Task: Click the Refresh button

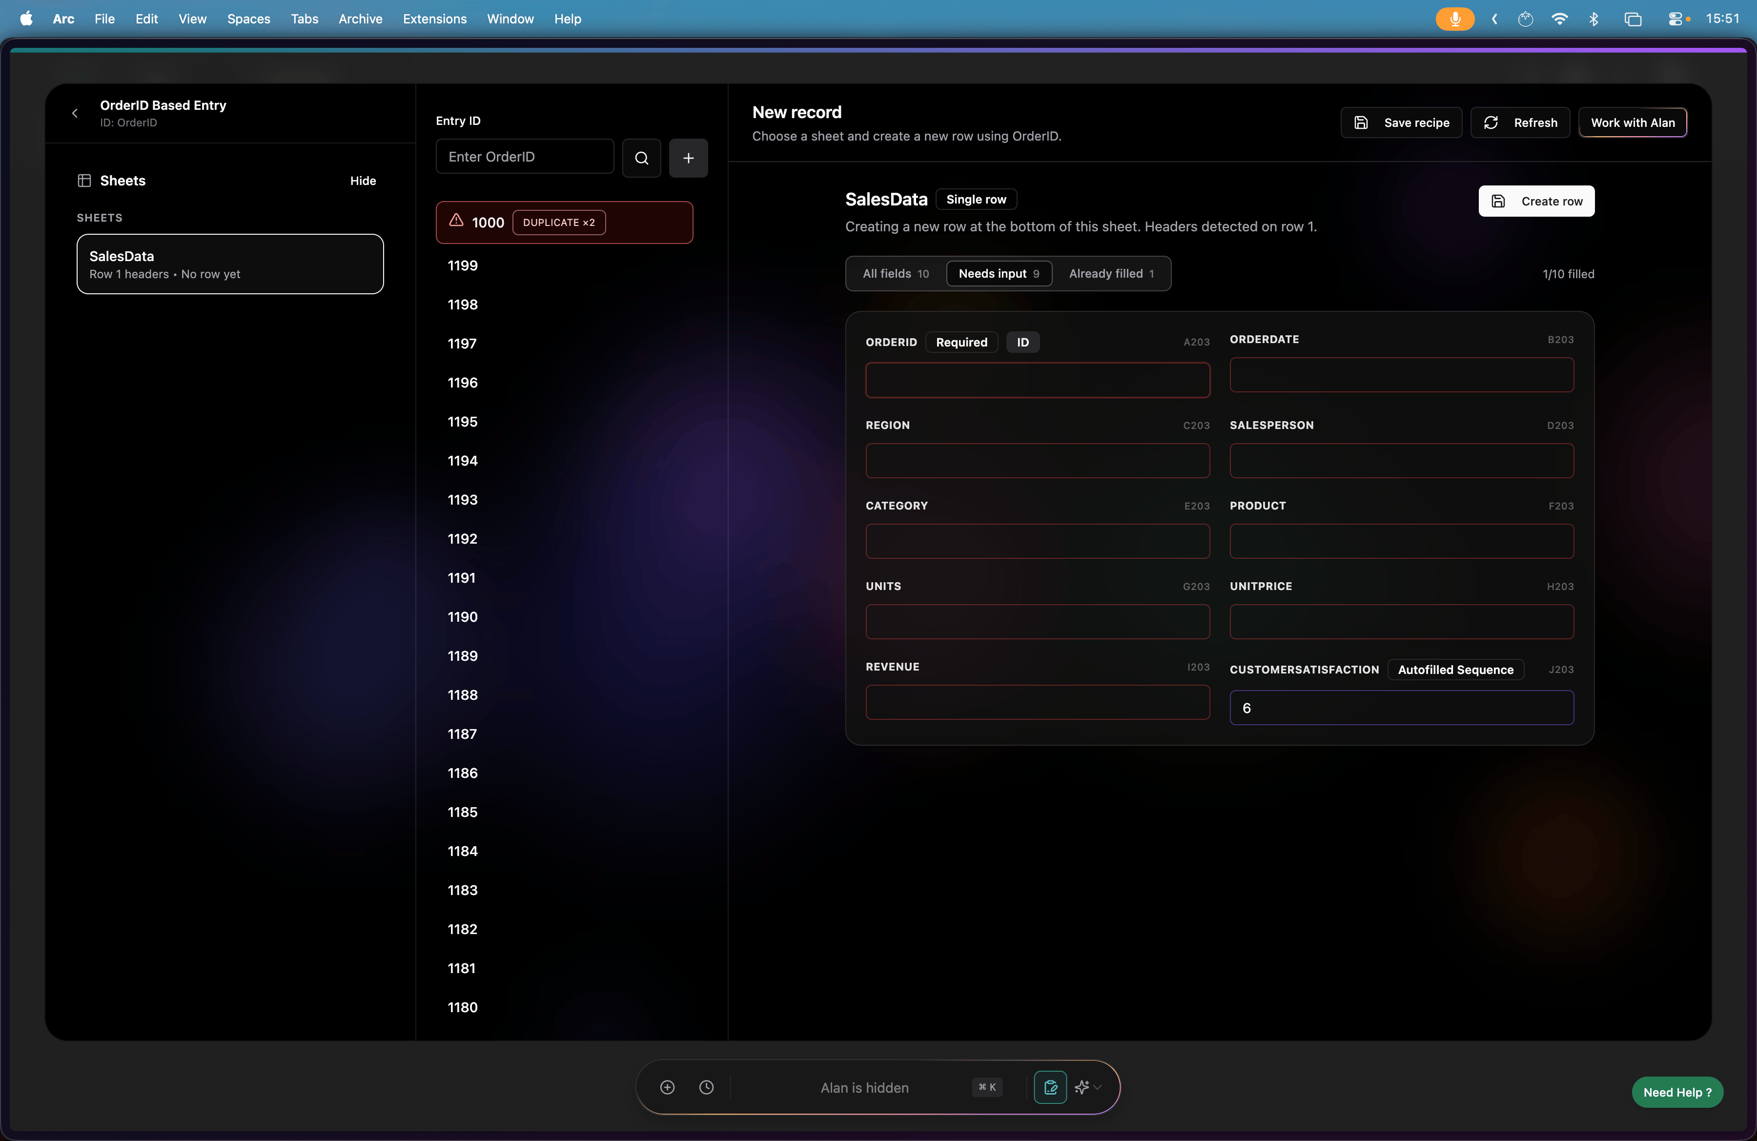Action: 1520,122
